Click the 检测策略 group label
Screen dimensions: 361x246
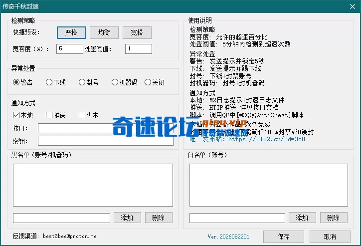(x=23, y=20)
